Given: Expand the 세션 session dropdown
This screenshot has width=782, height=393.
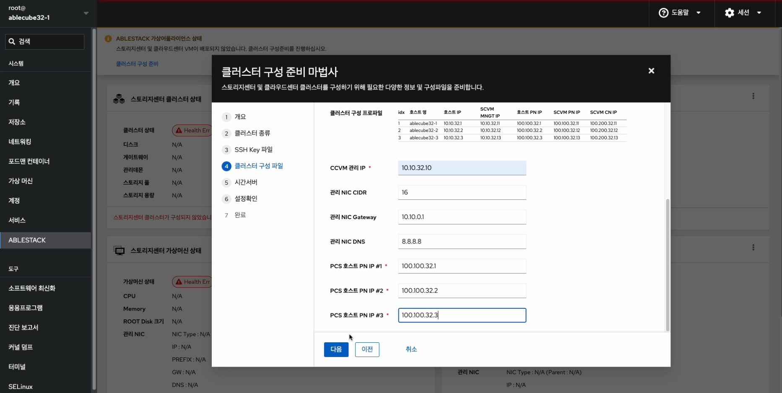Looking at the screenshot, I should point(759,13).
